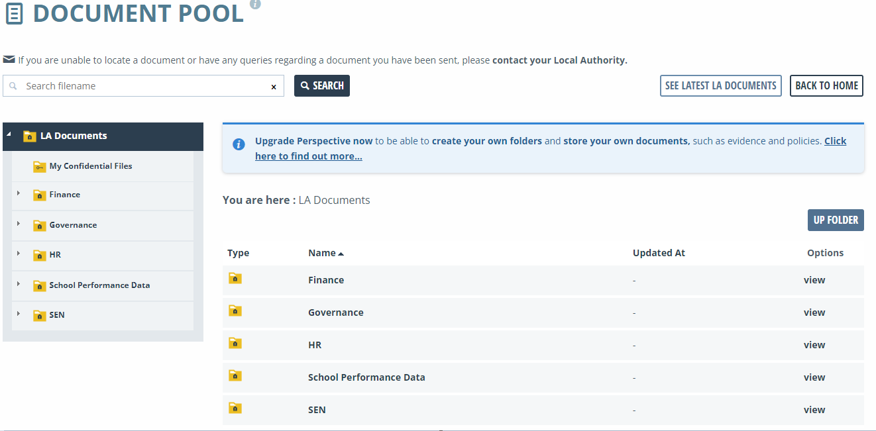Click the envelope icon before the contact message
The height and width of the screenshot is (431, 876).
tap(9, 60)
